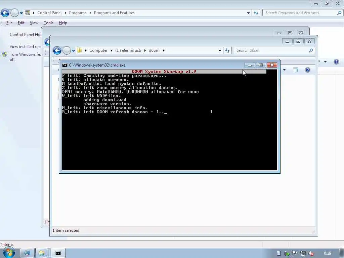Open the Help menu in Control Panel

click(63, 23)
